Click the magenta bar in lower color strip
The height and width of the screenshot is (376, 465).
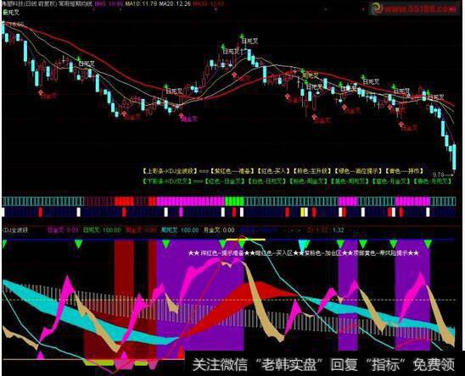(x=181, y=212)
